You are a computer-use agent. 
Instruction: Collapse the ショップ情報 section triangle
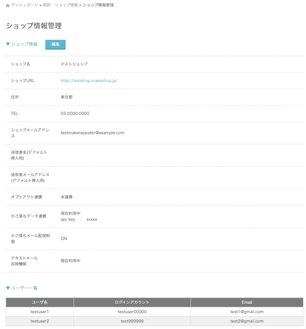[x=8, y=44]
